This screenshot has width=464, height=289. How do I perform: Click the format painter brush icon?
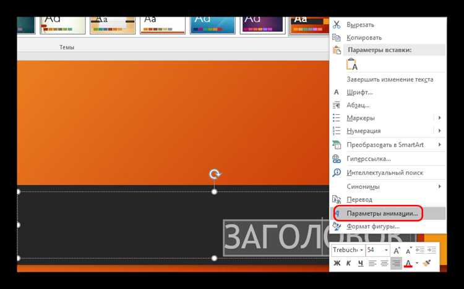427,263
